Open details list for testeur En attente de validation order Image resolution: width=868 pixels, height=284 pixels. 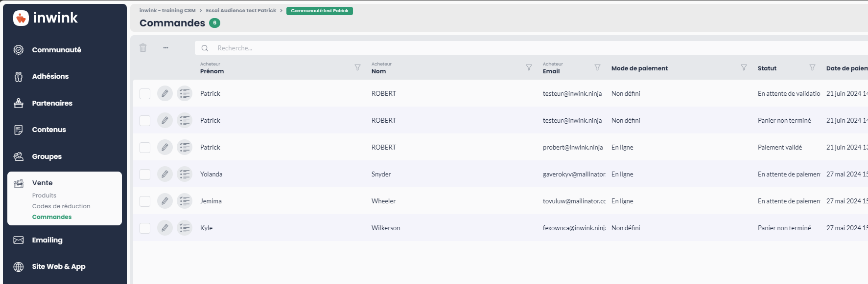point(185,93)
